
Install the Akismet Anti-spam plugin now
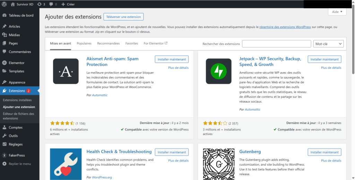click(x=172, y=59)
